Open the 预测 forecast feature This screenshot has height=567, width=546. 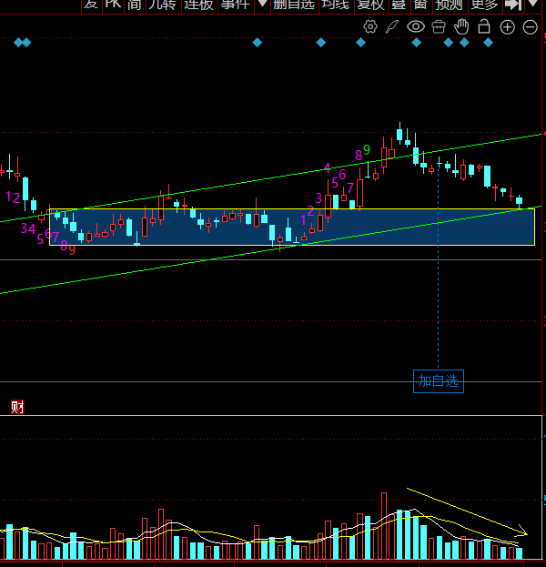point(450,5)
